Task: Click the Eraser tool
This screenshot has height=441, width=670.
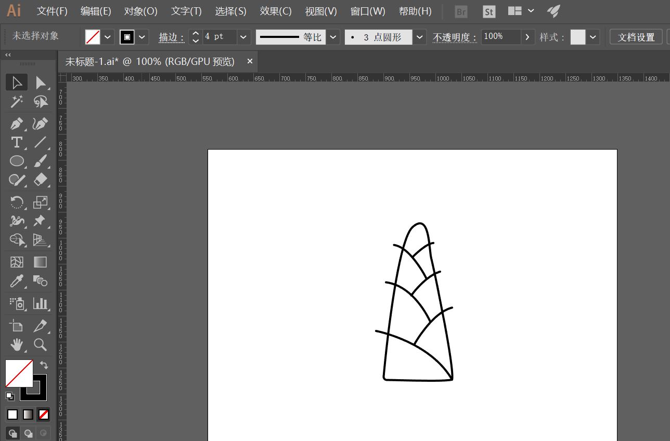Action: (40, 180)
